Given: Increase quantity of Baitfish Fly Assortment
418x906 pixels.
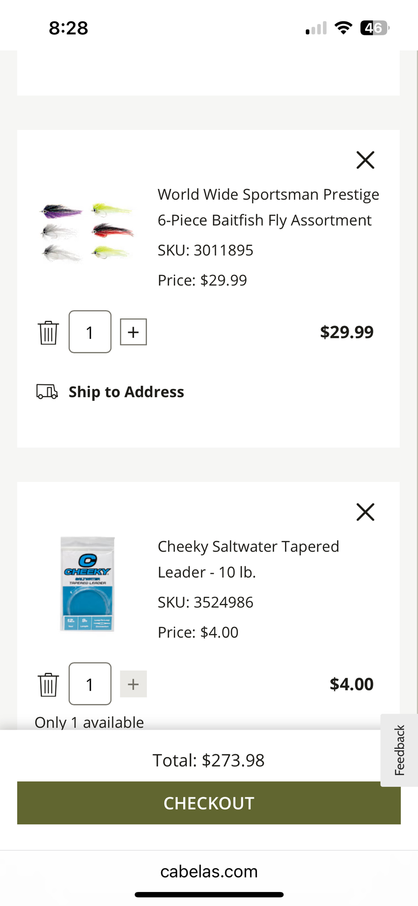Looking at the screenshot, I should coord(133,332).
